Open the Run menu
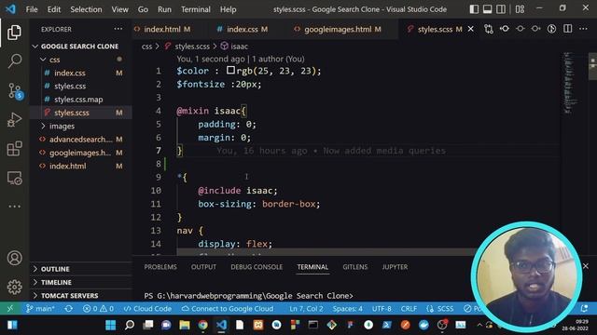The image size is (597, 335). pyautogui.click(x=164, y=9)
